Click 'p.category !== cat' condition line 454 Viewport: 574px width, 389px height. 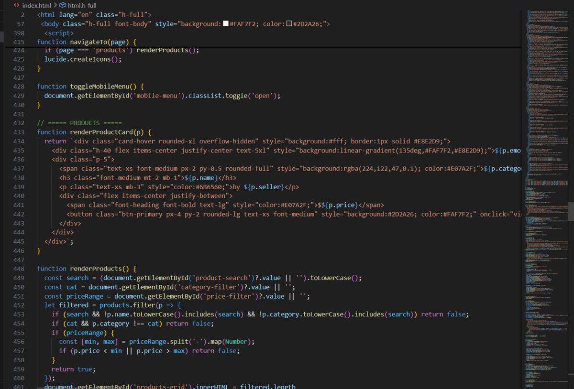pos(125,324)
